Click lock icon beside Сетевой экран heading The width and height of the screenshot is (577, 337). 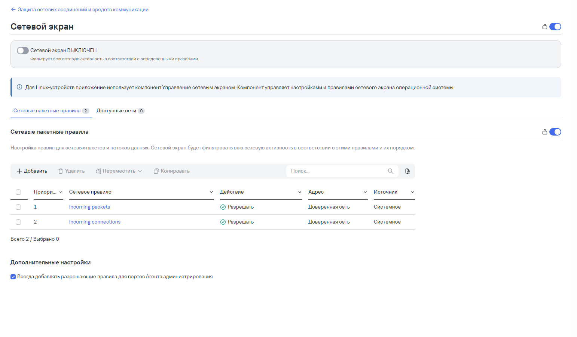tap(545, 27)
